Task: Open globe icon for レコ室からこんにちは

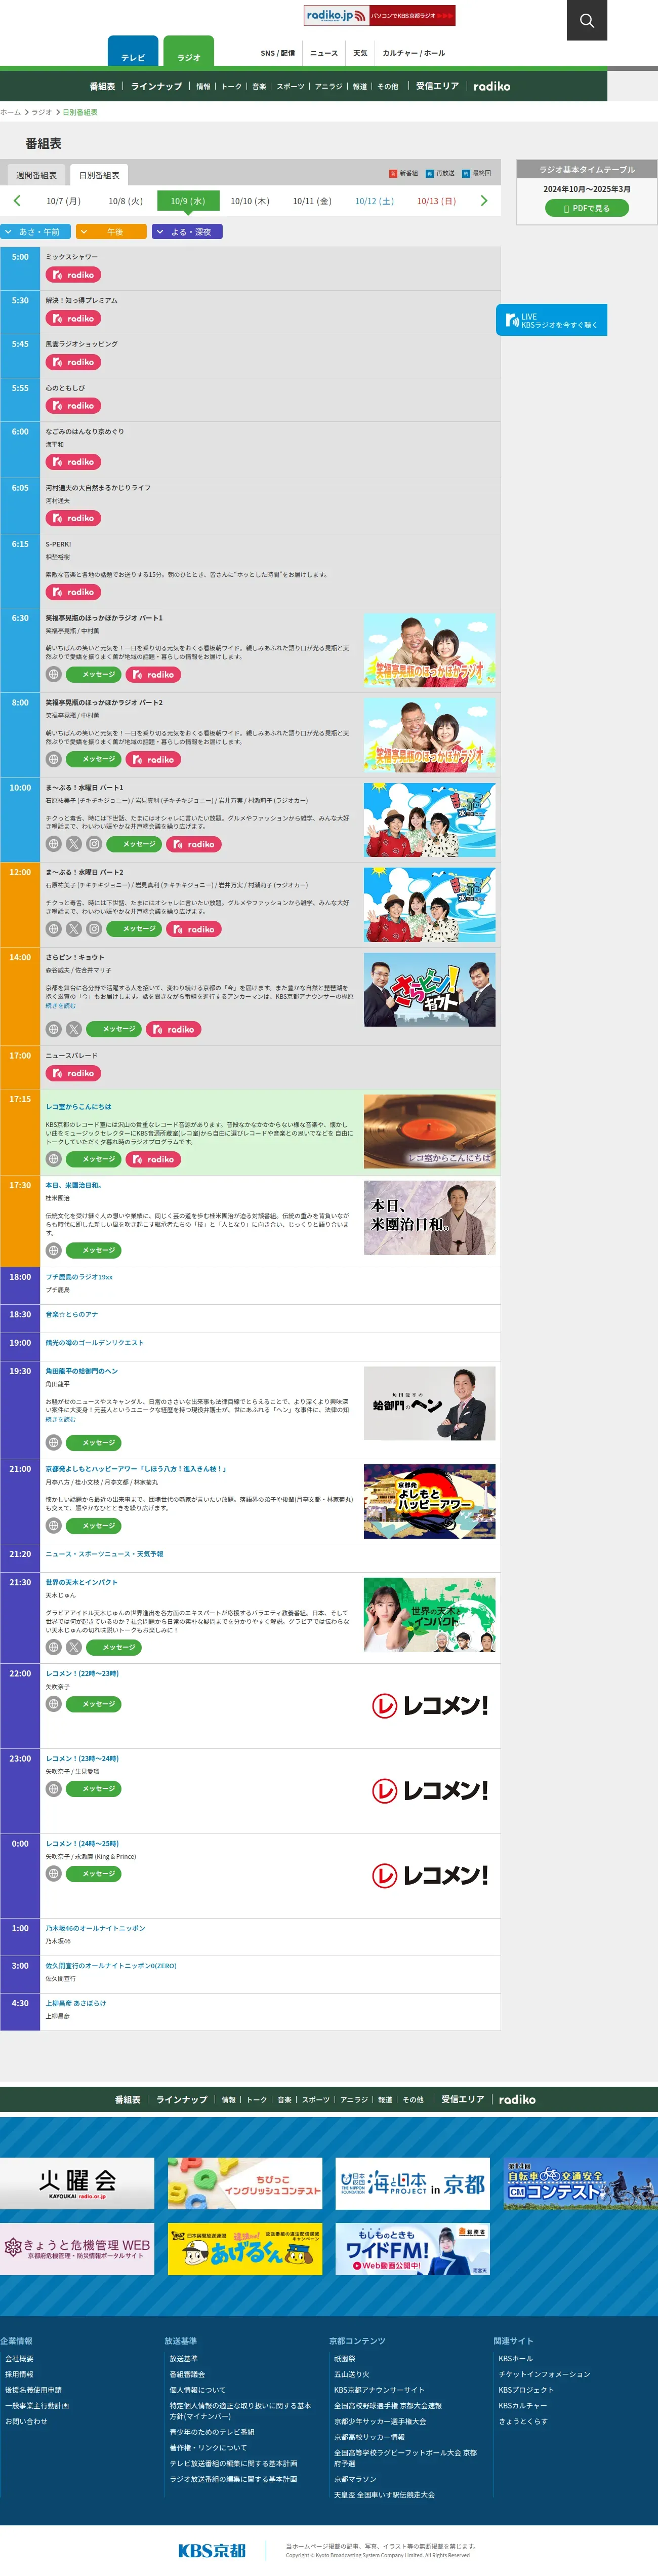Action: click(x=54, y=1159)
